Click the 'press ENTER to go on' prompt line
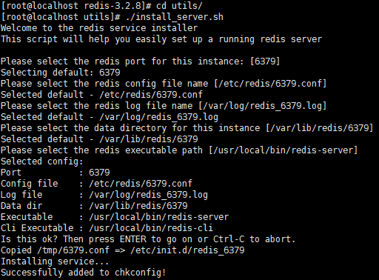The width and height of the screenshot is (379, 280). (x=148, y=239)
